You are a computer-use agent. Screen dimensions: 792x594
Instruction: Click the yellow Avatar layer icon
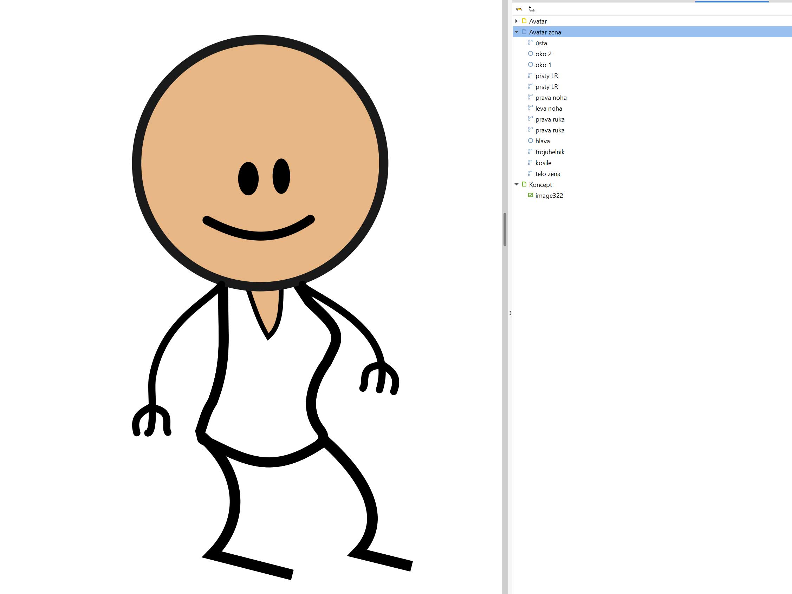[524, 21]
